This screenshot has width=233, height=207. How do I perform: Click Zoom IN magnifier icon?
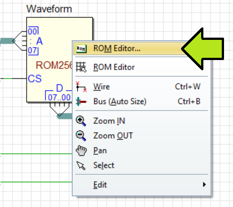tap(81, 121)
